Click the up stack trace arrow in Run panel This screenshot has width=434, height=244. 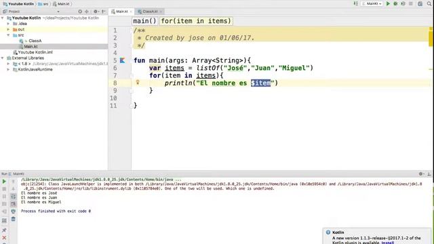tap(14, 182)
